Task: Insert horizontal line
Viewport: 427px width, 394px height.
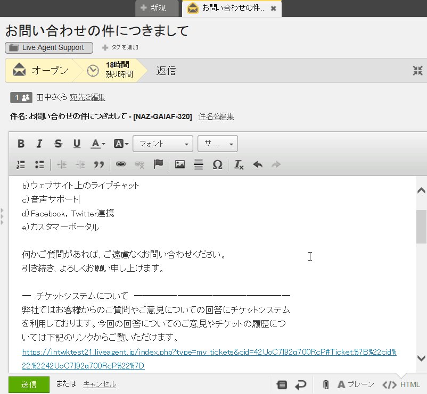Action: pyautogui.click(x=199, y=164)
